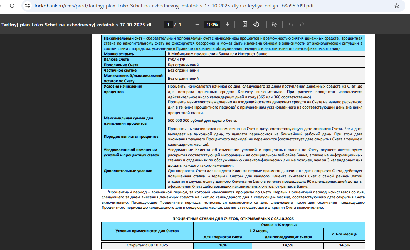Click the 16% rate cell
410x250 pixels.
point(223,245)
